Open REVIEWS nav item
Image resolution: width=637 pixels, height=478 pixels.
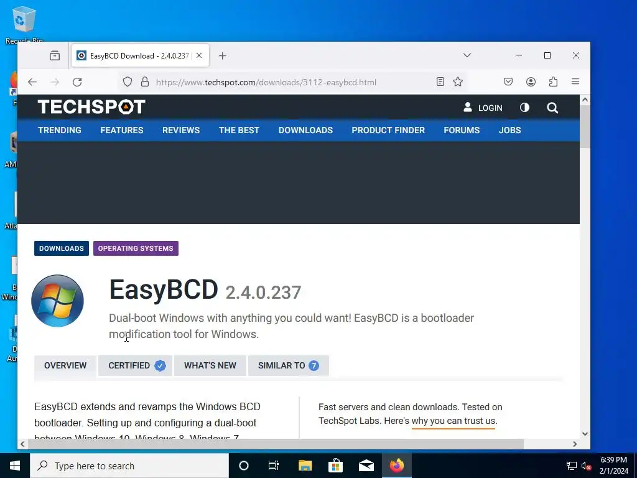(x=181, y=130)
